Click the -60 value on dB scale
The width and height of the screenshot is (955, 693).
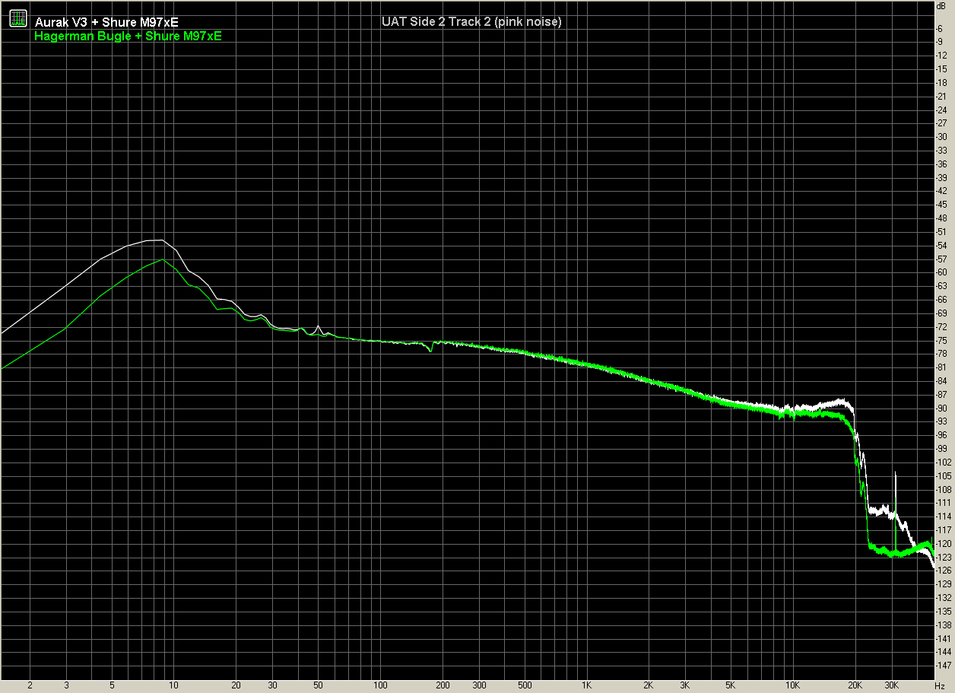pyautogui.click(x=943, y=272)
